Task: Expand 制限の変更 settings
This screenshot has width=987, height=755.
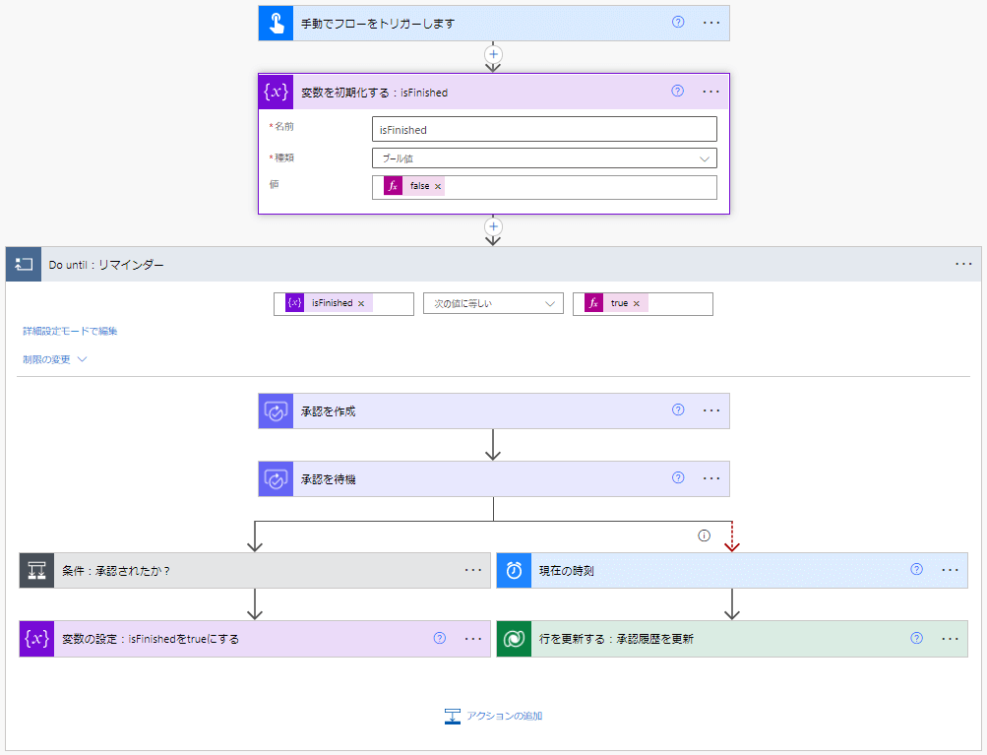Action: point(55,359)
